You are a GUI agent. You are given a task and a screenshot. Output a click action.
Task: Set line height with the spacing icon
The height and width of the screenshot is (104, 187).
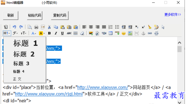coord(75,33)
